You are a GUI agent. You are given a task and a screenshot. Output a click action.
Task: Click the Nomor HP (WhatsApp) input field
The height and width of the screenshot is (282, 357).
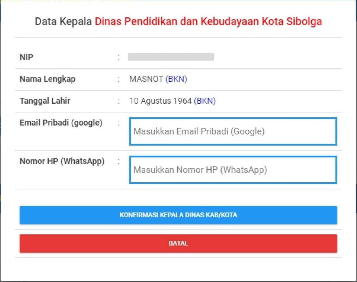tap(233, 170)
